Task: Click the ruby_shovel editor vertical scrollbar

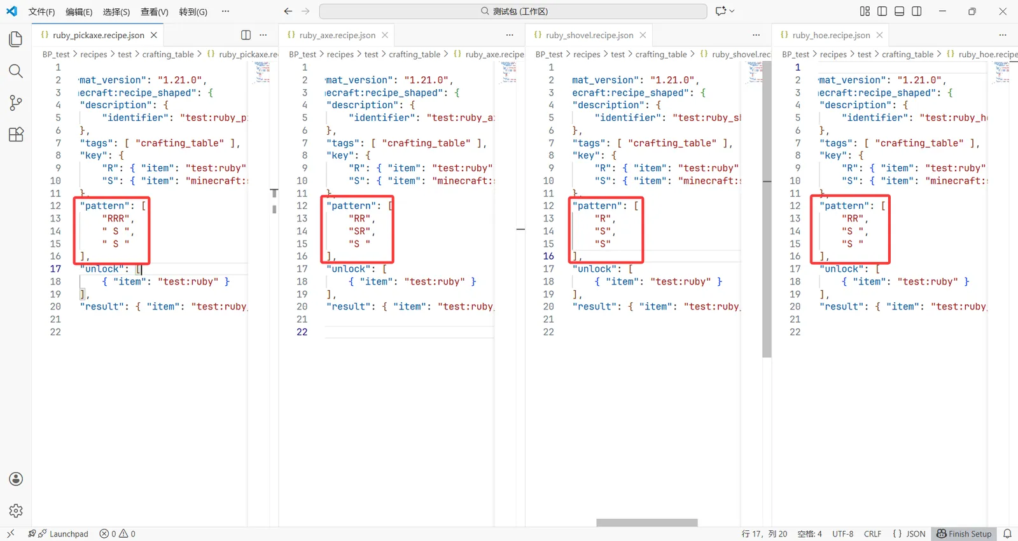Action: 767,210
